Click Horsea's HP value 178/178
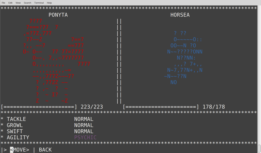261x153 pixels. [214, 107]
